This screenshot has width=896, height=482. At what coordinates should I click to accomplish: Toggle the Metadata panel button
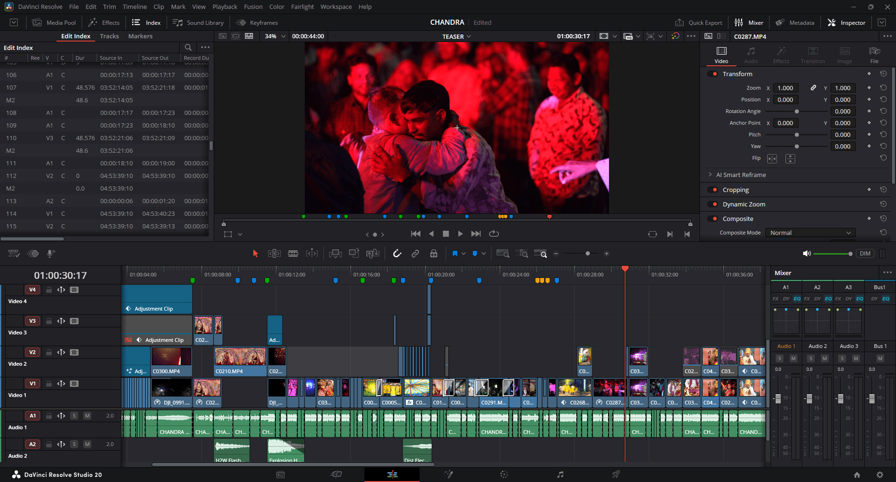pos(795,22)
